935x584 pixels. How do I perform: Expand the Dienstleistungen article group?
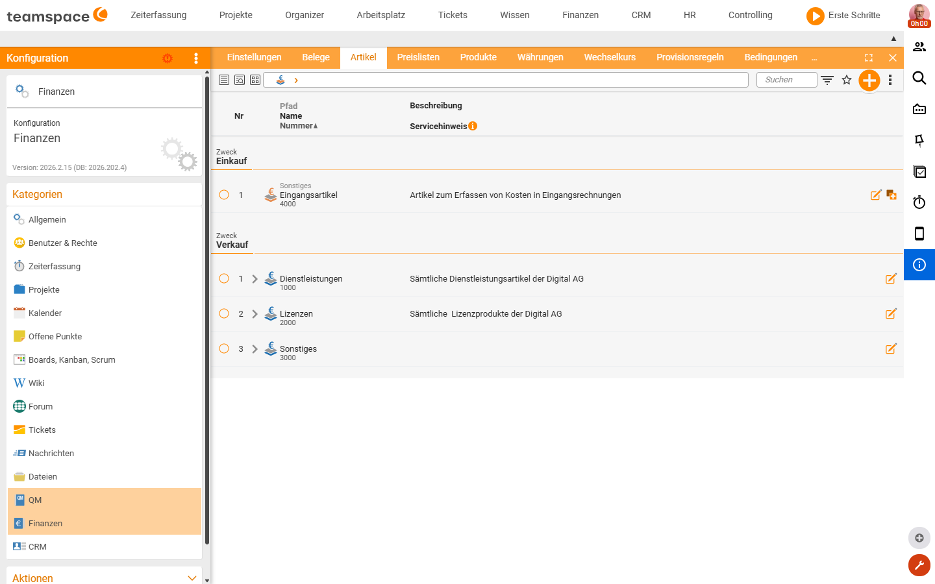(x=255, y=279)
